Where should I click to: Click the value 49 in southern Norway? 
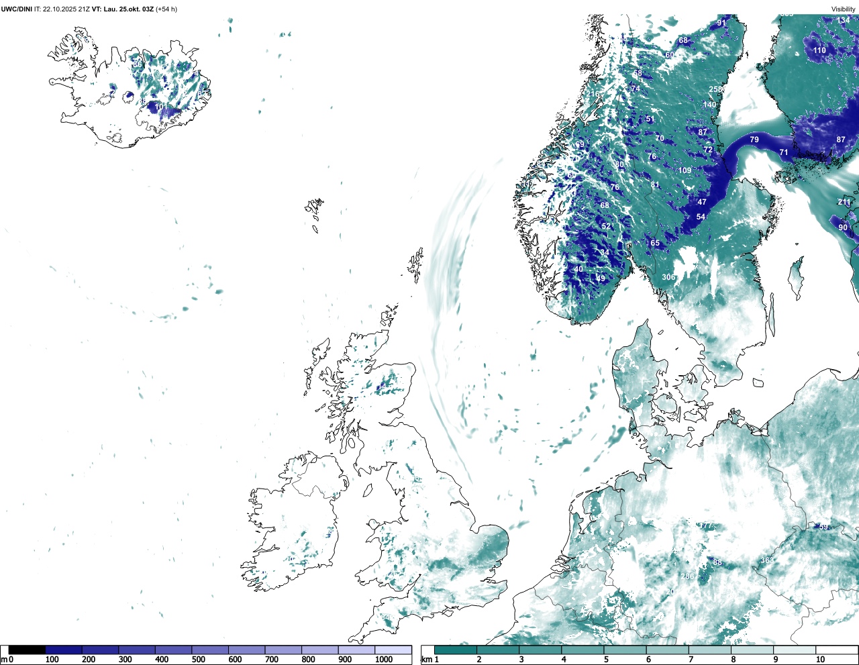601,278
